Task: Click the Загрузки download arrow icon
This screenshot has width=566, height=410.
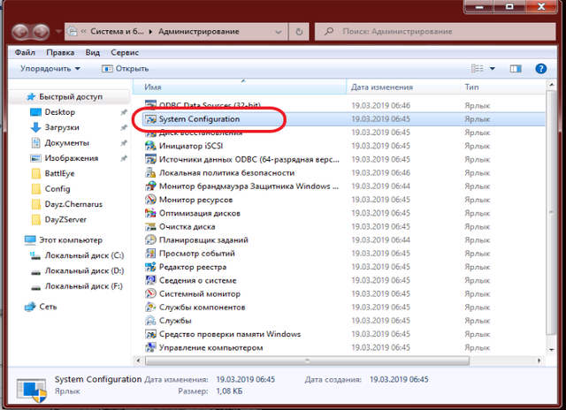Action: 35,127
